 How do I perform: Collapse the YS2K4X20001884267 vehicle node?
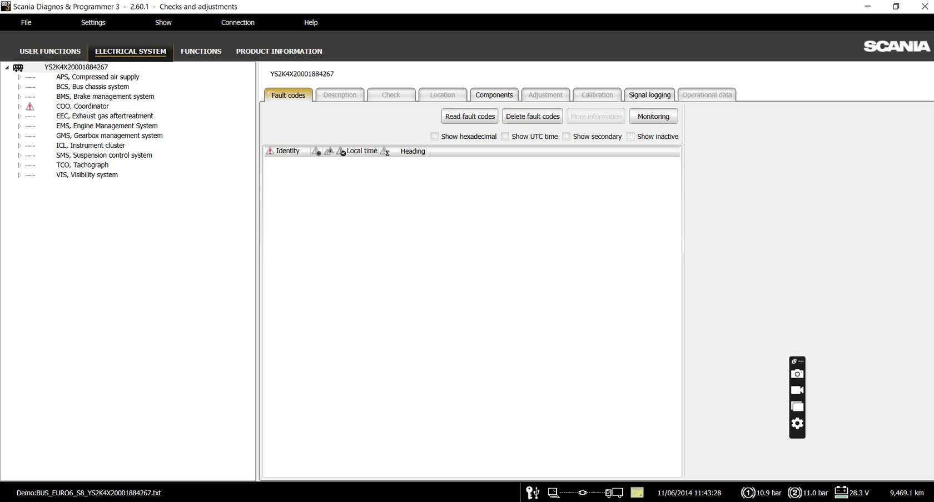[6, 67]
